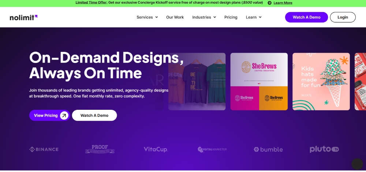Expand the Services dropdown menu
Viewport: 366px width, 172px height.
click(147, 17)
